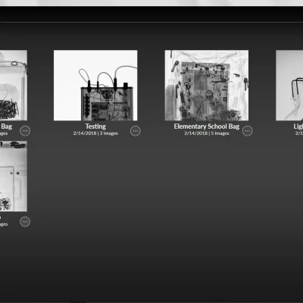Select the partial Bag thumbnail showing nails
The height and width of the screenshot is (303, 303).
click(x=14, y=85)
